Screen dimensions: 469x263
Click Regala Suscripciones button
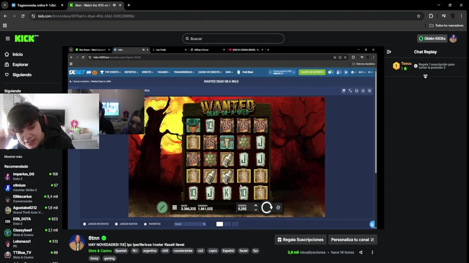300,240
